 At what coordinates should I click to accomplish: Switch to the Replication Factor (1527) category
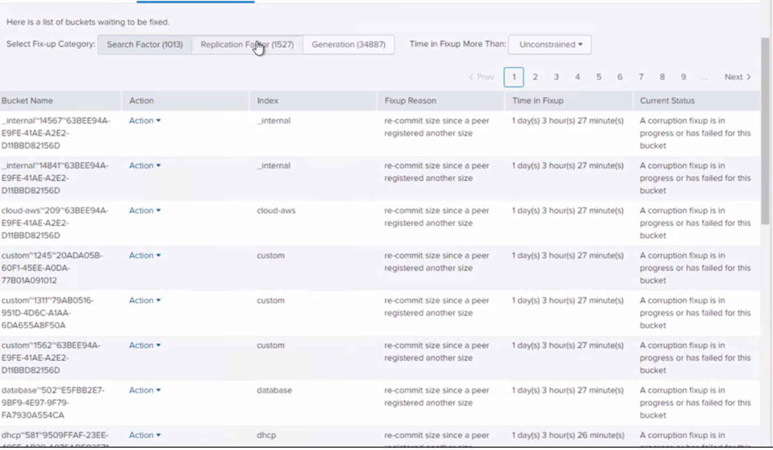247,44
